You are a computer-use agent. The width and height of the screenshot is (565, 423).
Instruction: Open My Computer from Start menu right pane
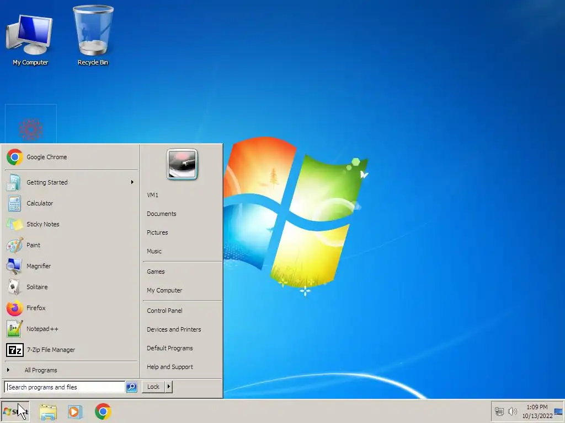182,290
